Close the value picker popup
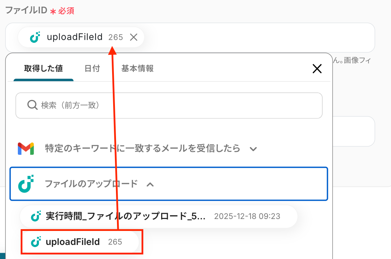Viewport: 391px width, 259px height. [x=317, y=69]
